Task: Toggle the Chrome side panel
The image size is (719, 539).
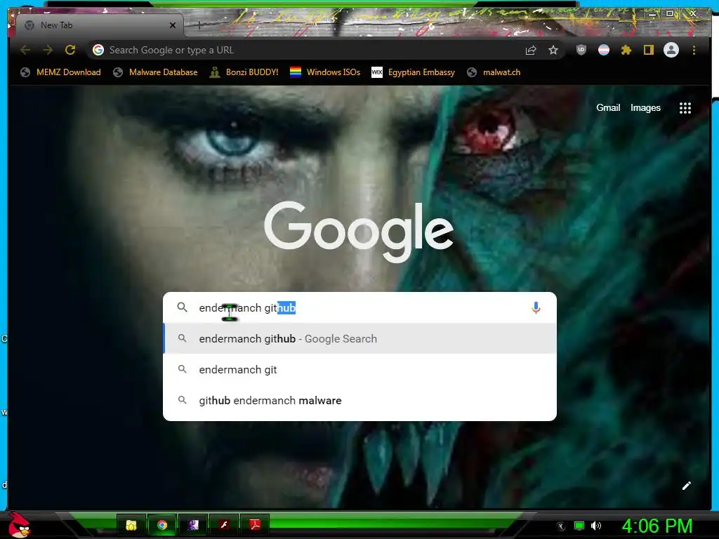Action: click(648, 50)
